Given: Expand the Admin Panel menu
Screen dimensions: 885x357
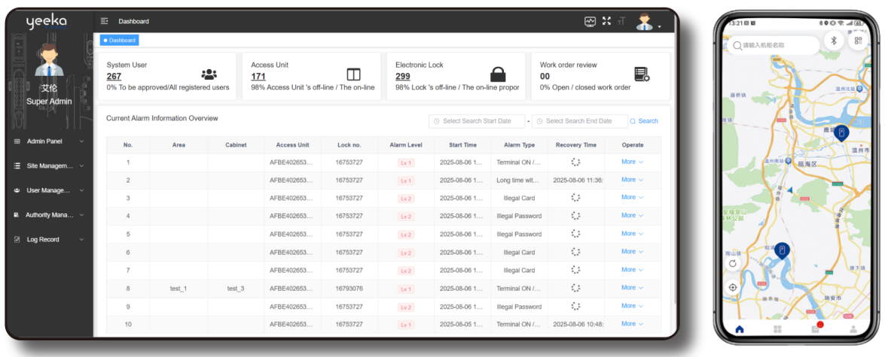Looking at the screenshot, I should tap(48, 141).
